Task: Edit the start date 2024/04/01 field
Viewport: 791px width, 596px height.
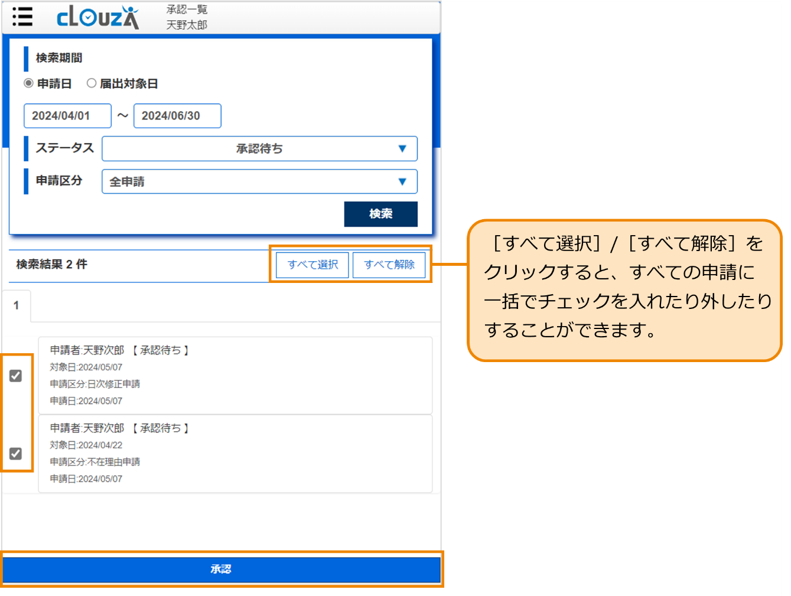Action: (x=67, y=116)
